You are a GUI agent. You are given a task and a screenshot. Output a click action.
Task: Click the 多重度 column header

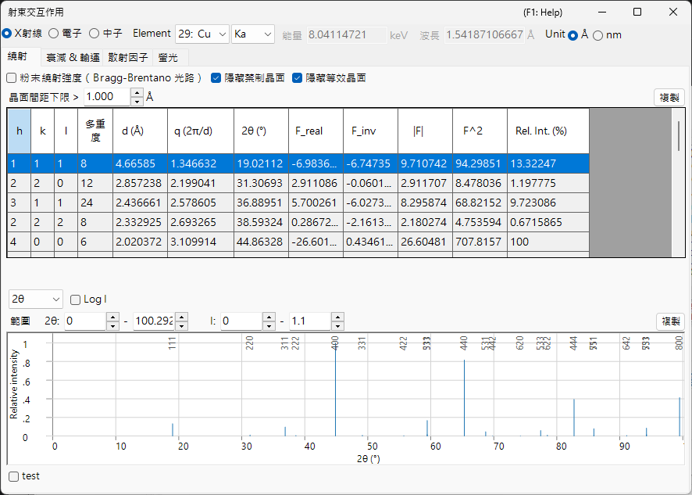95,131
